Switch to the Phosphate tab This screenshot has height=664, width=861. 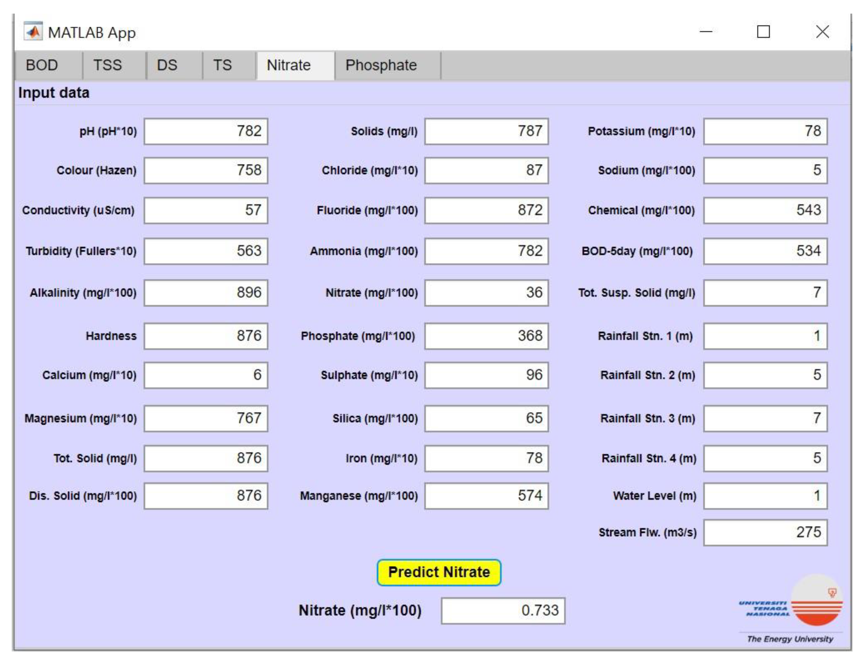click(x=381, y=65)
